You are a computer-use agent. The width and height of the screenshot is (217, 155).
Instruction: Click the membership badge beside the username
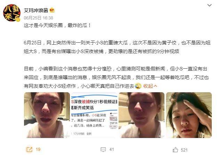52,10
